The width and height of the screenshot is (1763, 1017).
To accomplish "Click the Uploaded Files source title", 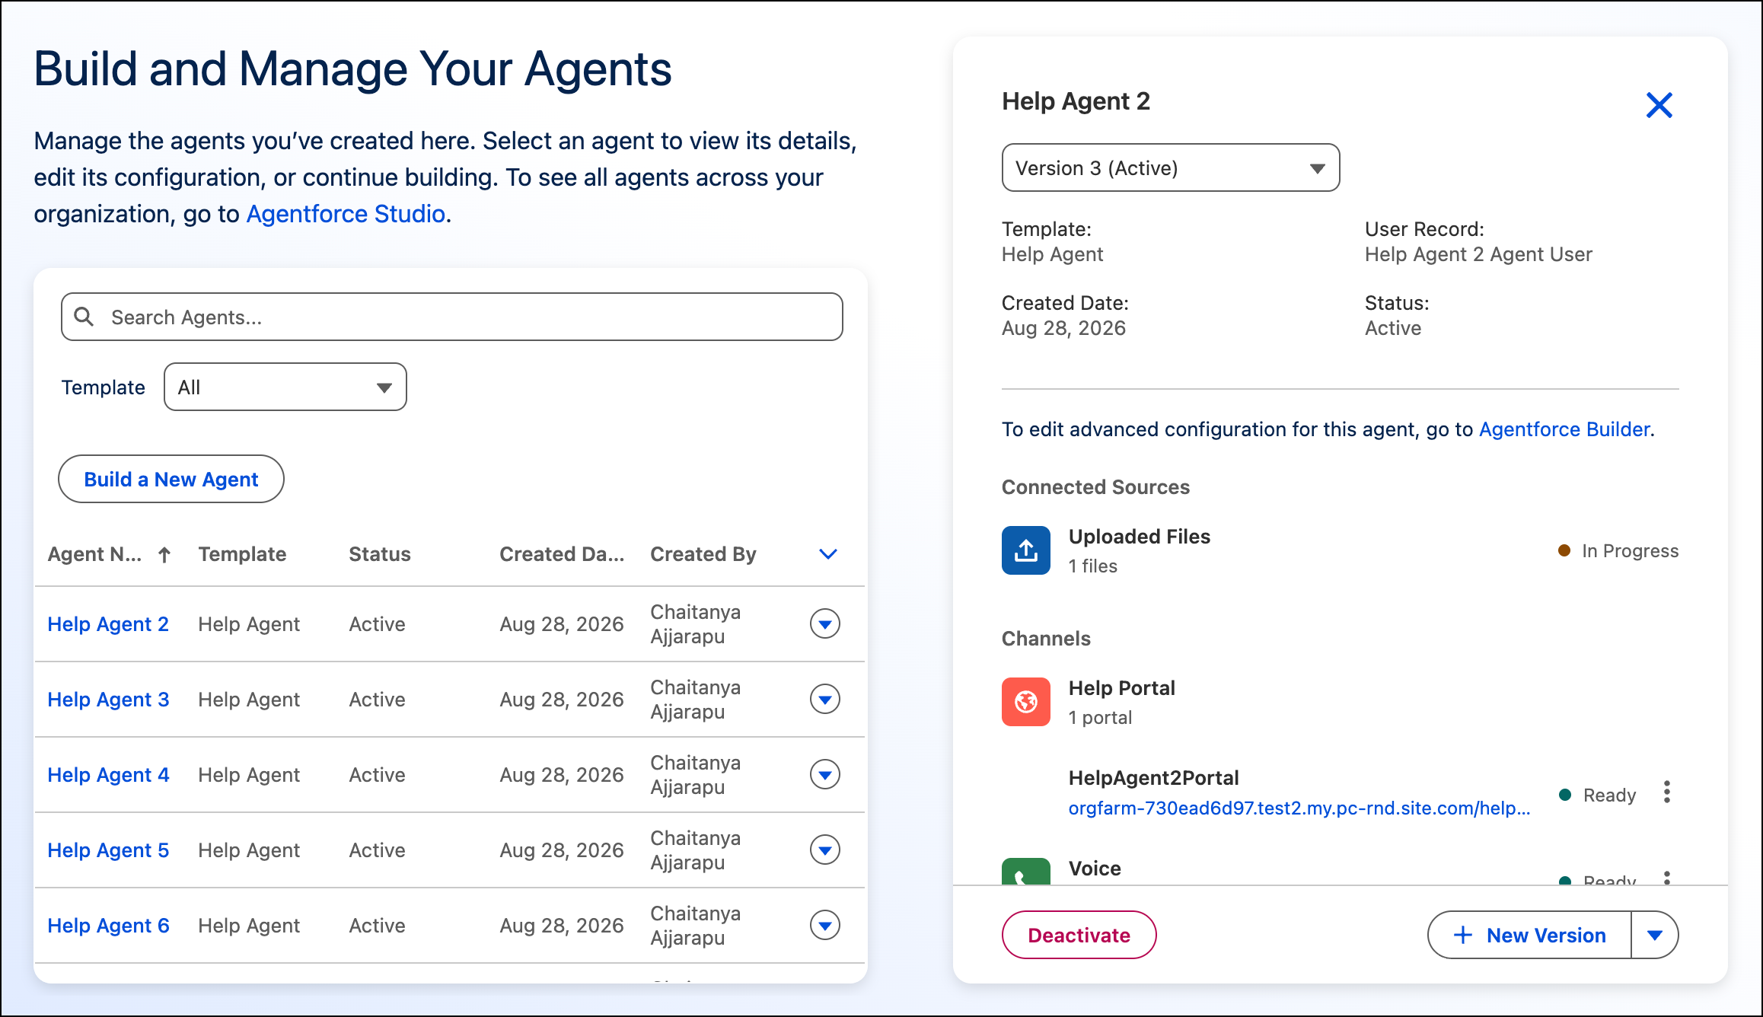I will (1140, 536).
